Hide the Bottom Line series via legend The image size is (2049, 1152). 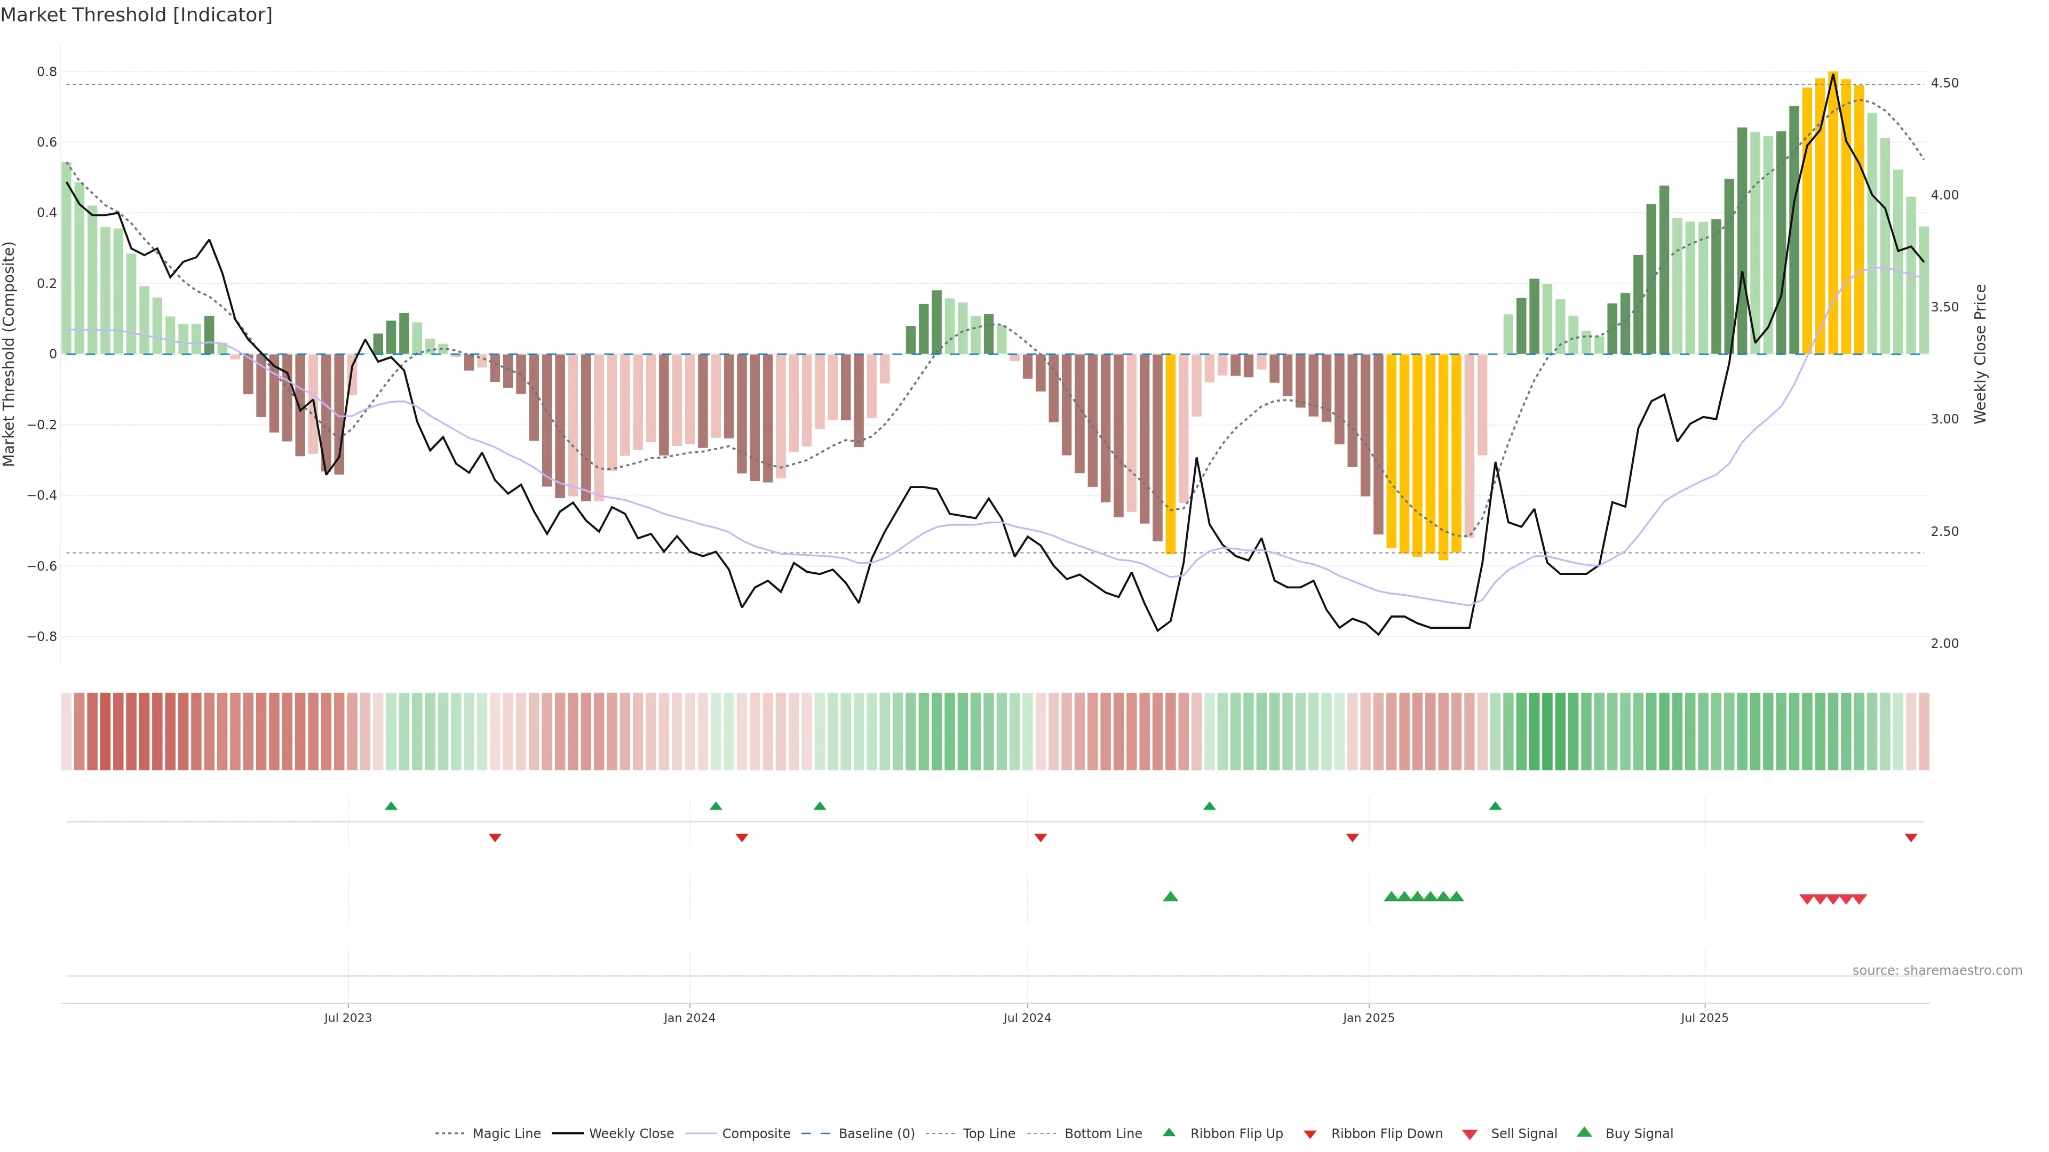pyautogui.click(x=1102, y=1133)
